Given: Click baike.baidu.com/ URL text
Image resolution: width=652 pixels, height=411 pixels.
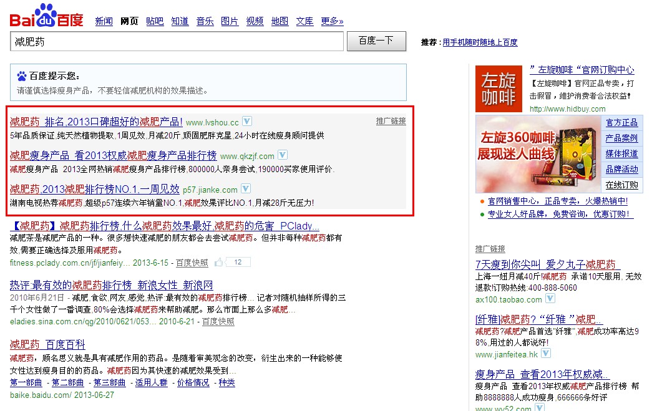Looking at the screenshot, I should (x=41, y=395).
